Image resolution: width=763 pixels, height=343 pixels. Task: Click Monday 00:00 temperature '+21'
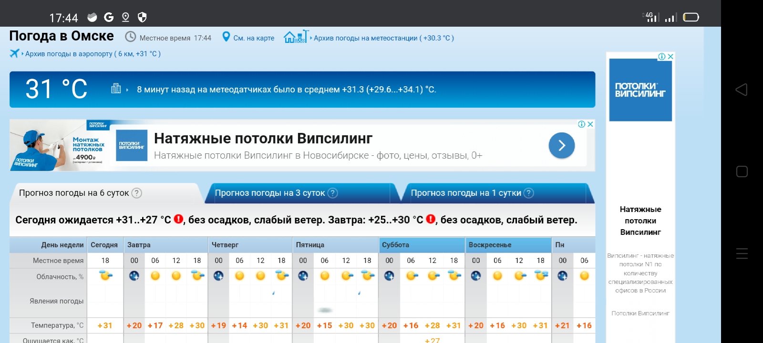pyautogui.click(x=562, y=325)
